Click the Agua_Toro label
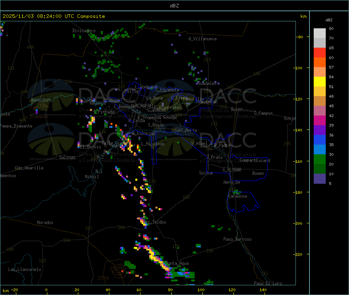The width and height of the screenshot is (349, 295). [x=41, y=100]
